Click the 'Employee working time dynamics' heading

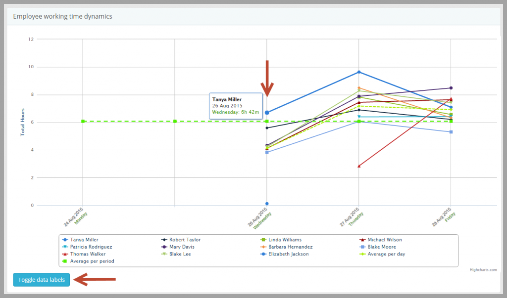[63, 16]
